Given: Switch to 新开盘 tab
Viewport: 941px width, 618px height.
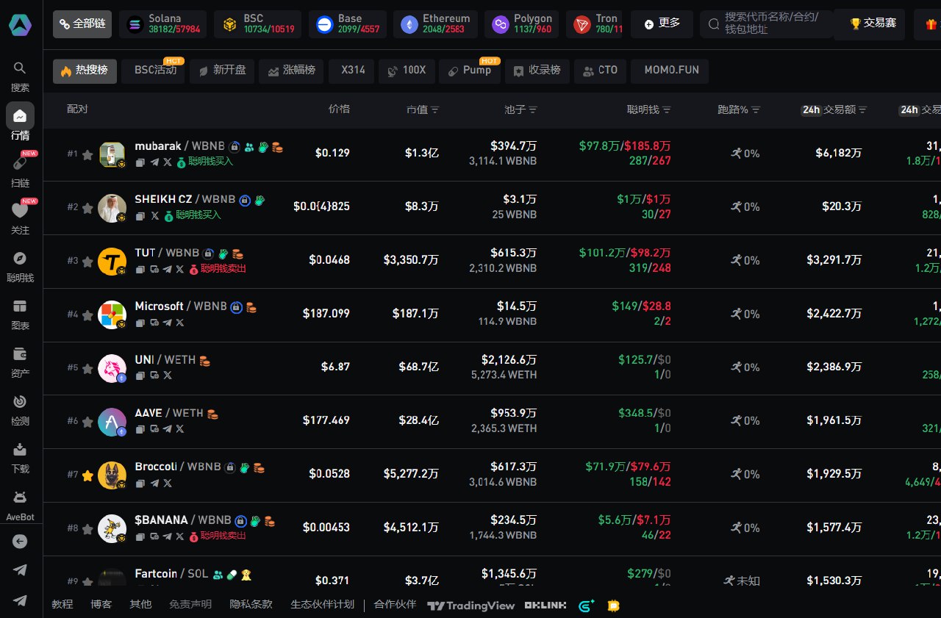Looking at the screenshot, I should coord(223,71).
